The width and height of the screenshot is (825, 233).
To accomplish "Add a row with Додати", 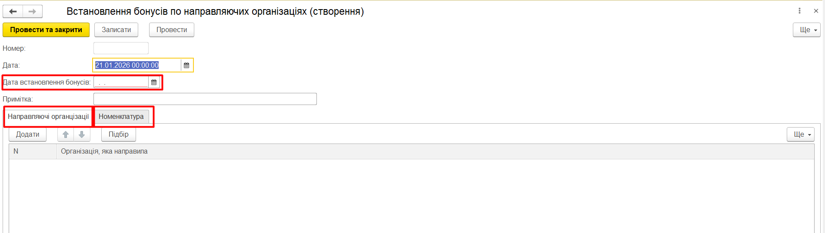I will 28,135.
